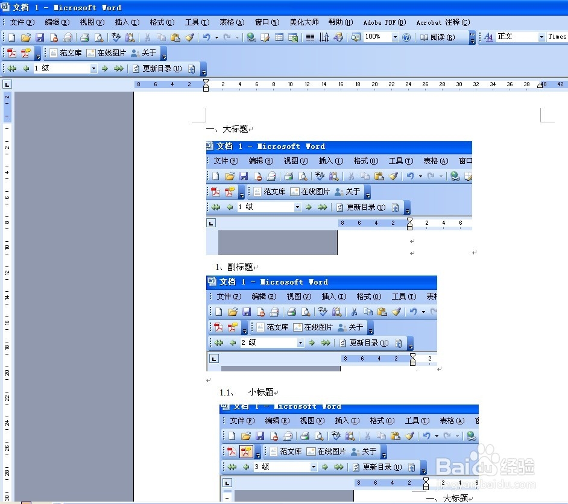568x504 pixels.
Task: Toggle the Tables and Borders toolbar
Action: pyautogui.click(x=265, y=37)
